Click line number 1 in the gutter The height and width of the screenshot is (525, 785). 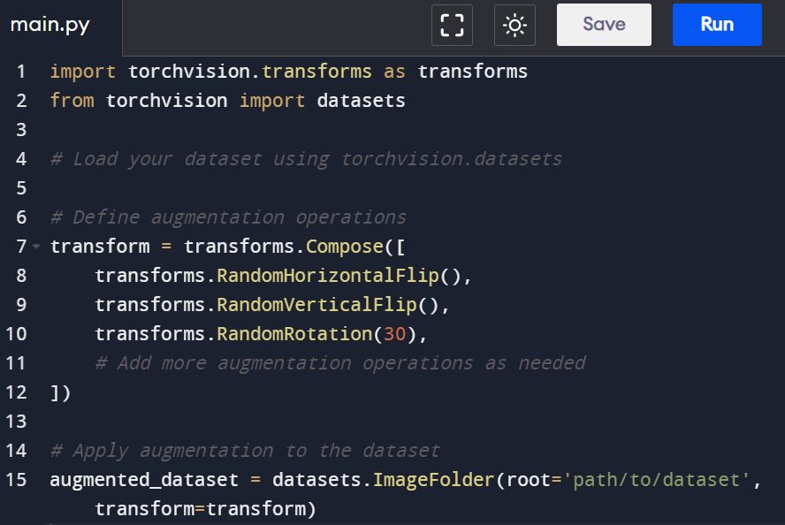21,72
